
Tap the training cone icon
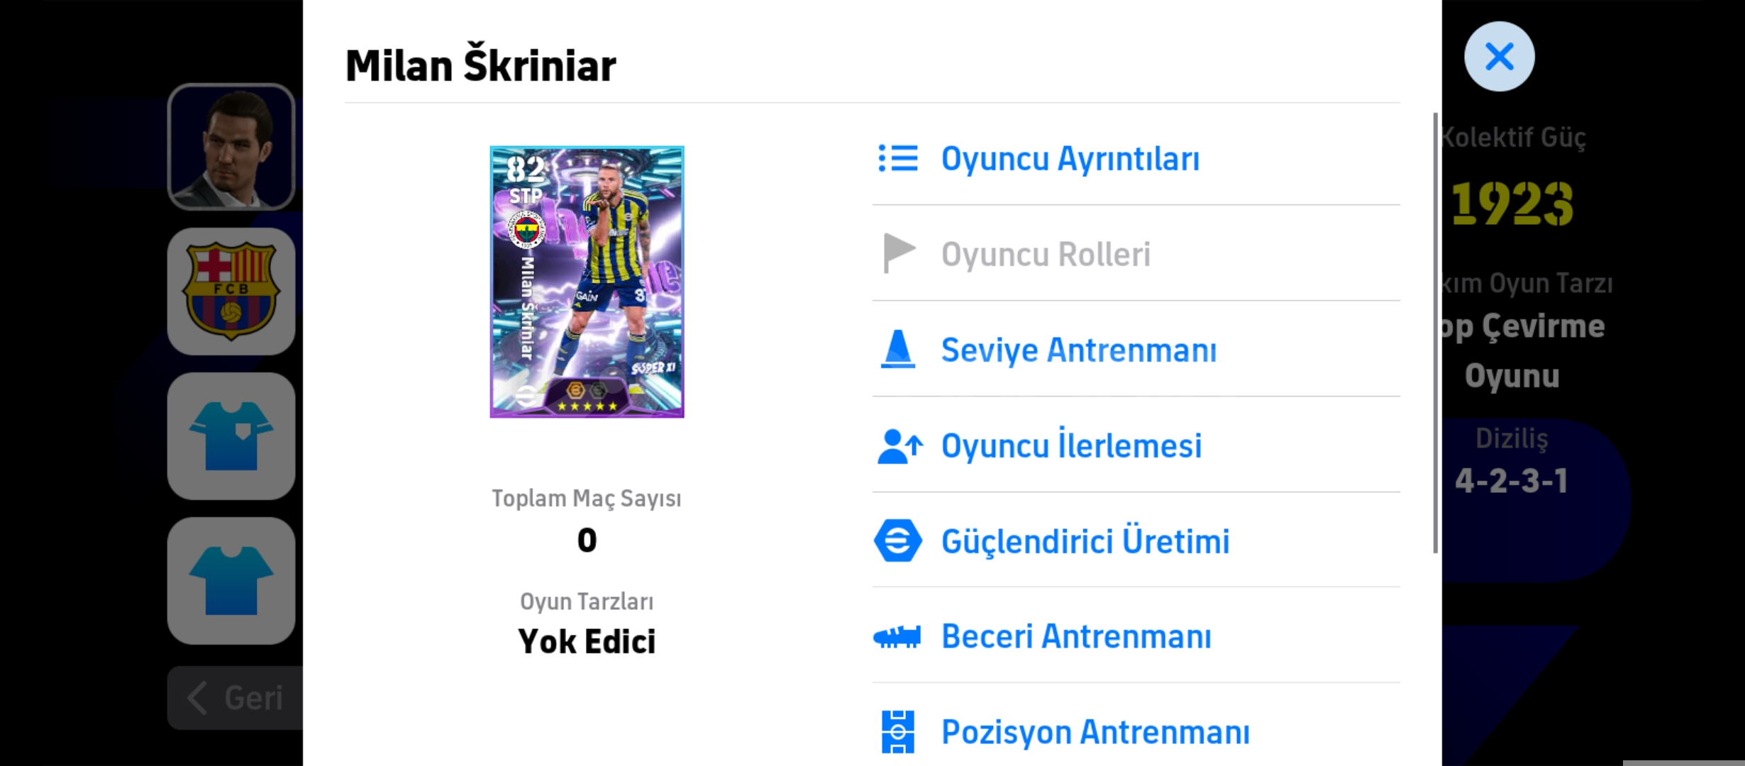(x=897, y=349)
